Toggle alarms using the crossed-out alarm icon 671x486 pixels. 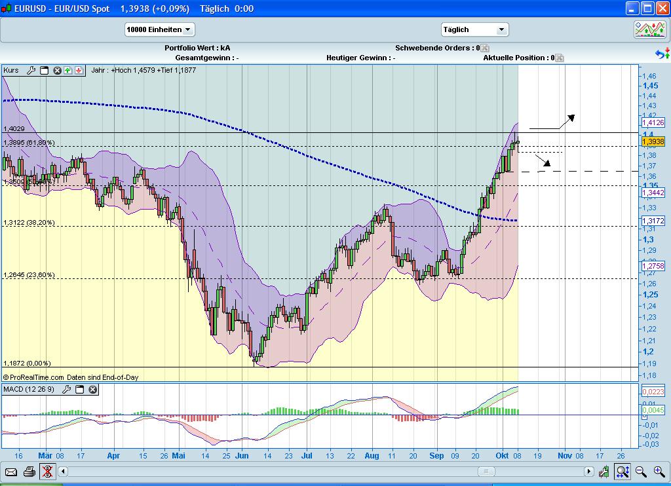click(x=47, y=471)
